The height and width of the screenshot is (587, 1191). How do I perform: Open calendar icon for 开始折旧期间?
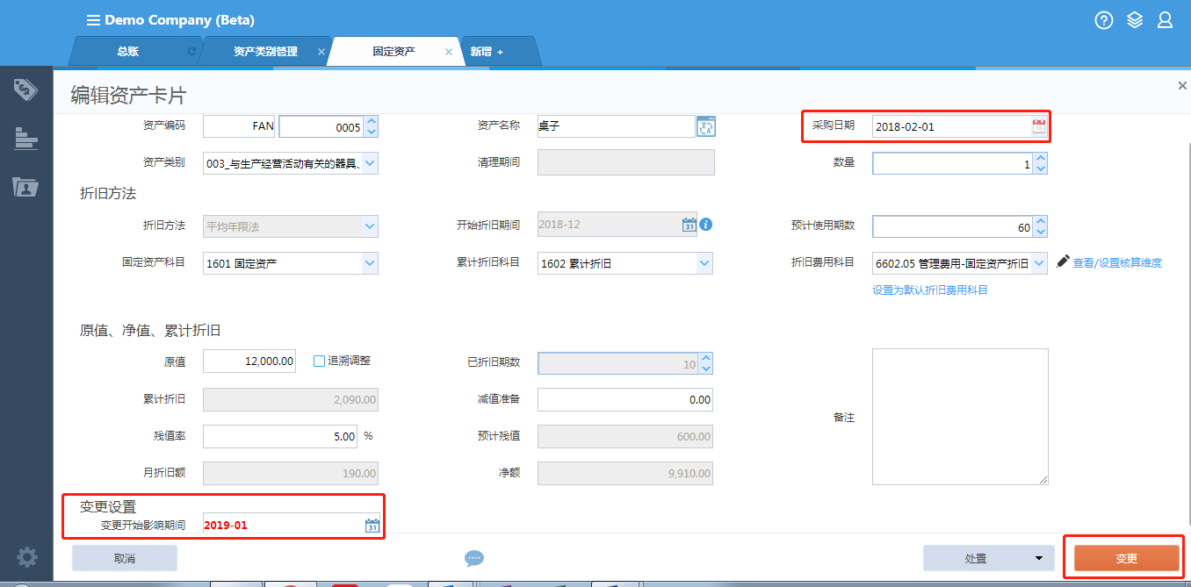coord(689,225)
